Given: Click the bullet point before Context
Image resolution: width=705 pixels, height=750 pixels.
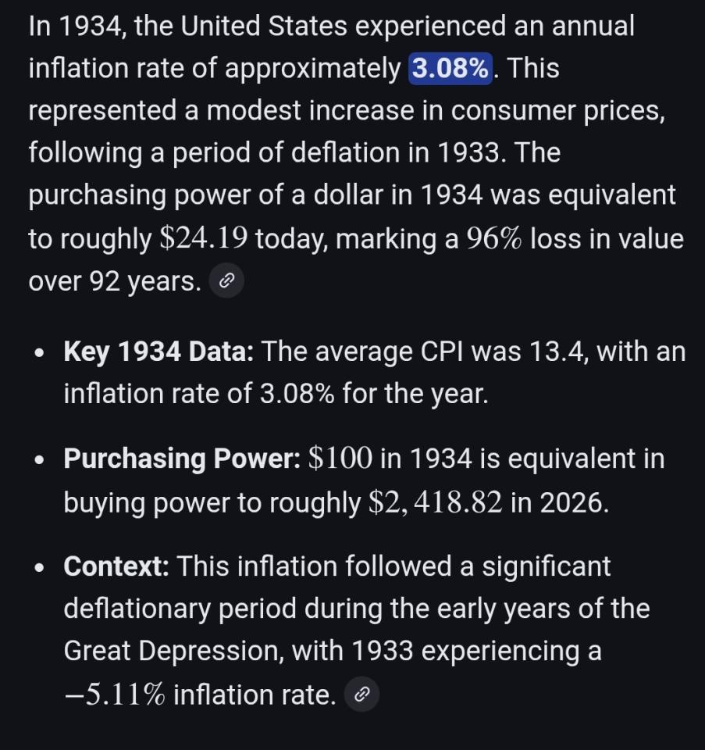Looking at the screenshot, I should (x=39, y=567).
